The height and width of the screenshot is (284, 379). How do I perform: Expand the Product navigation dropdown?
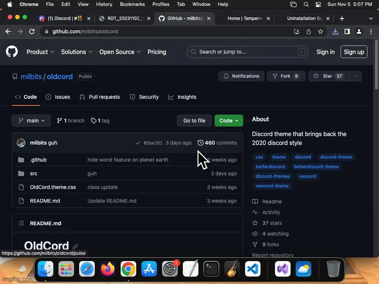click(x=40, y=52)
